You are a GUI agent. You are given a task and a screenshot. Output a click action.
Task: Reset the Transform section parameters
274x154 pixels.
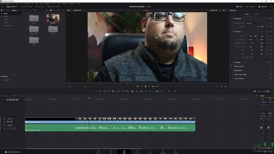coord(271,32)
